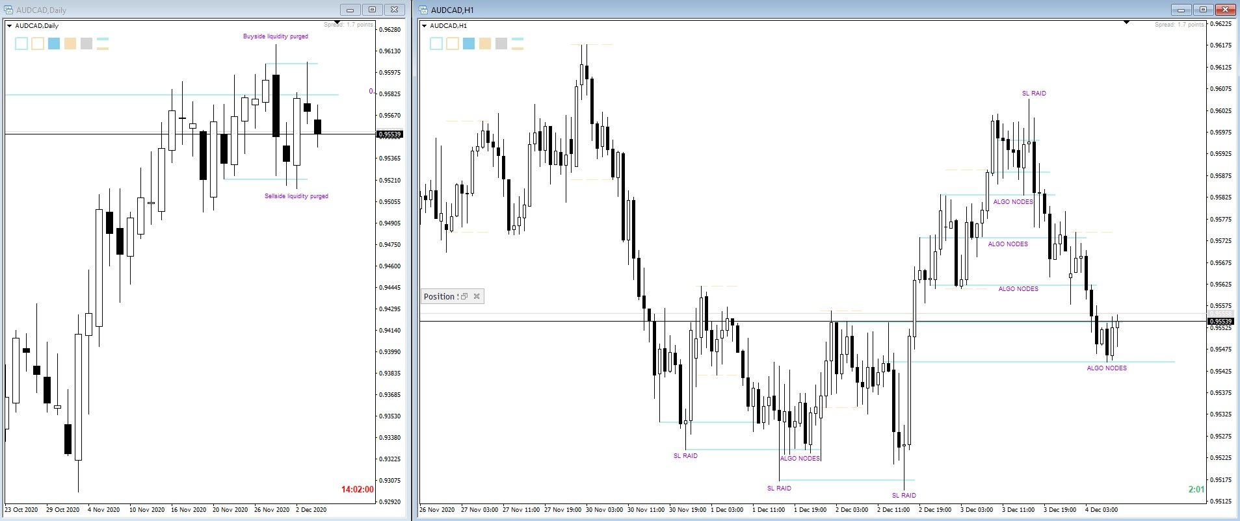Click the chart shift triangle in the H1 chart
Screen dimensions: 1240x521
(x=1127, y=23)
